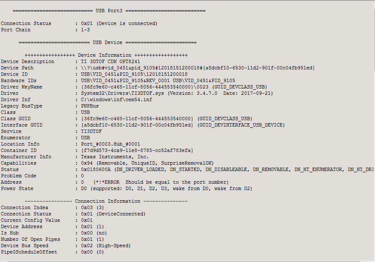Click the Device Bus Speed High-Speed value
Viewport: 375px width, 262px height.
(x=106, y=245)
